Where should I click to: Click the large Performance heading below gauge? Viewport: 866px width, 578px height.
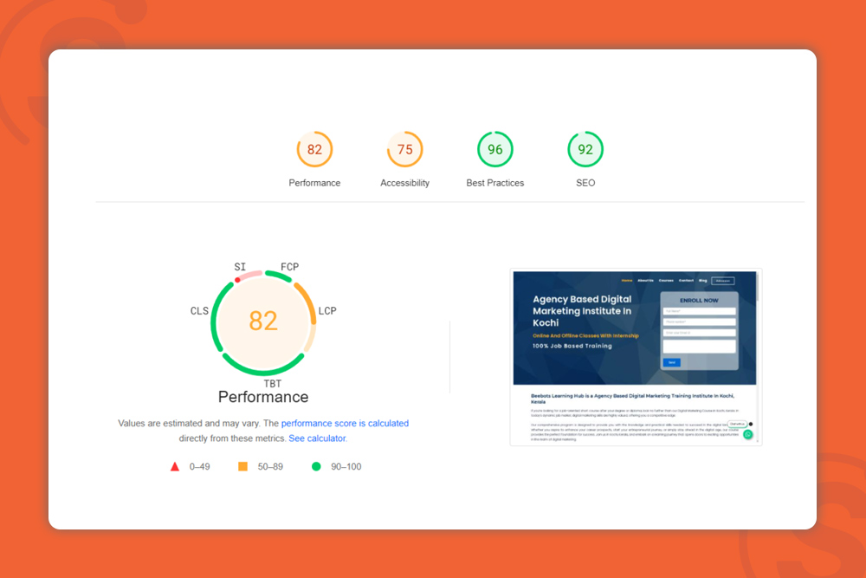pos(263,397)
